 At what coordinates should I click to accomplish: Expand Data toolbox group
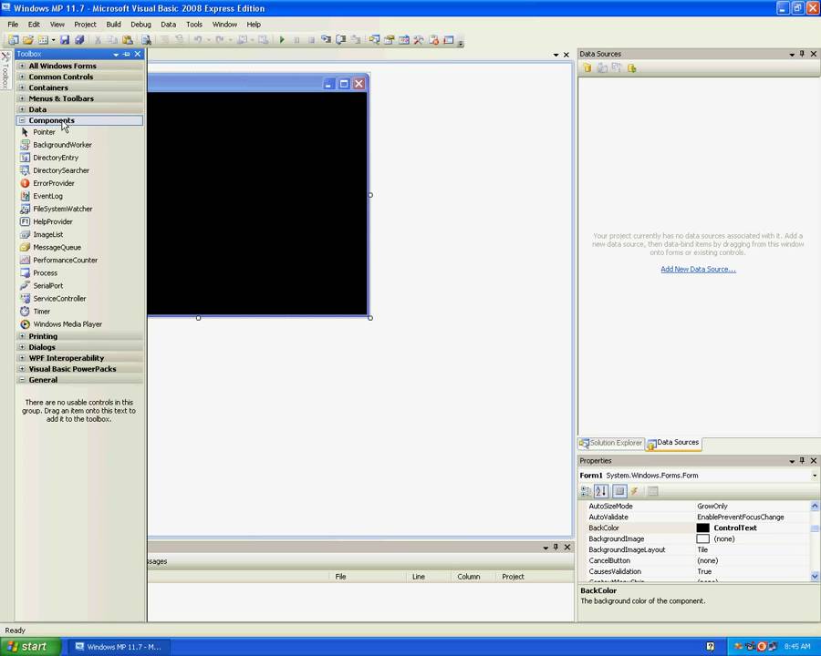[22, 109]
